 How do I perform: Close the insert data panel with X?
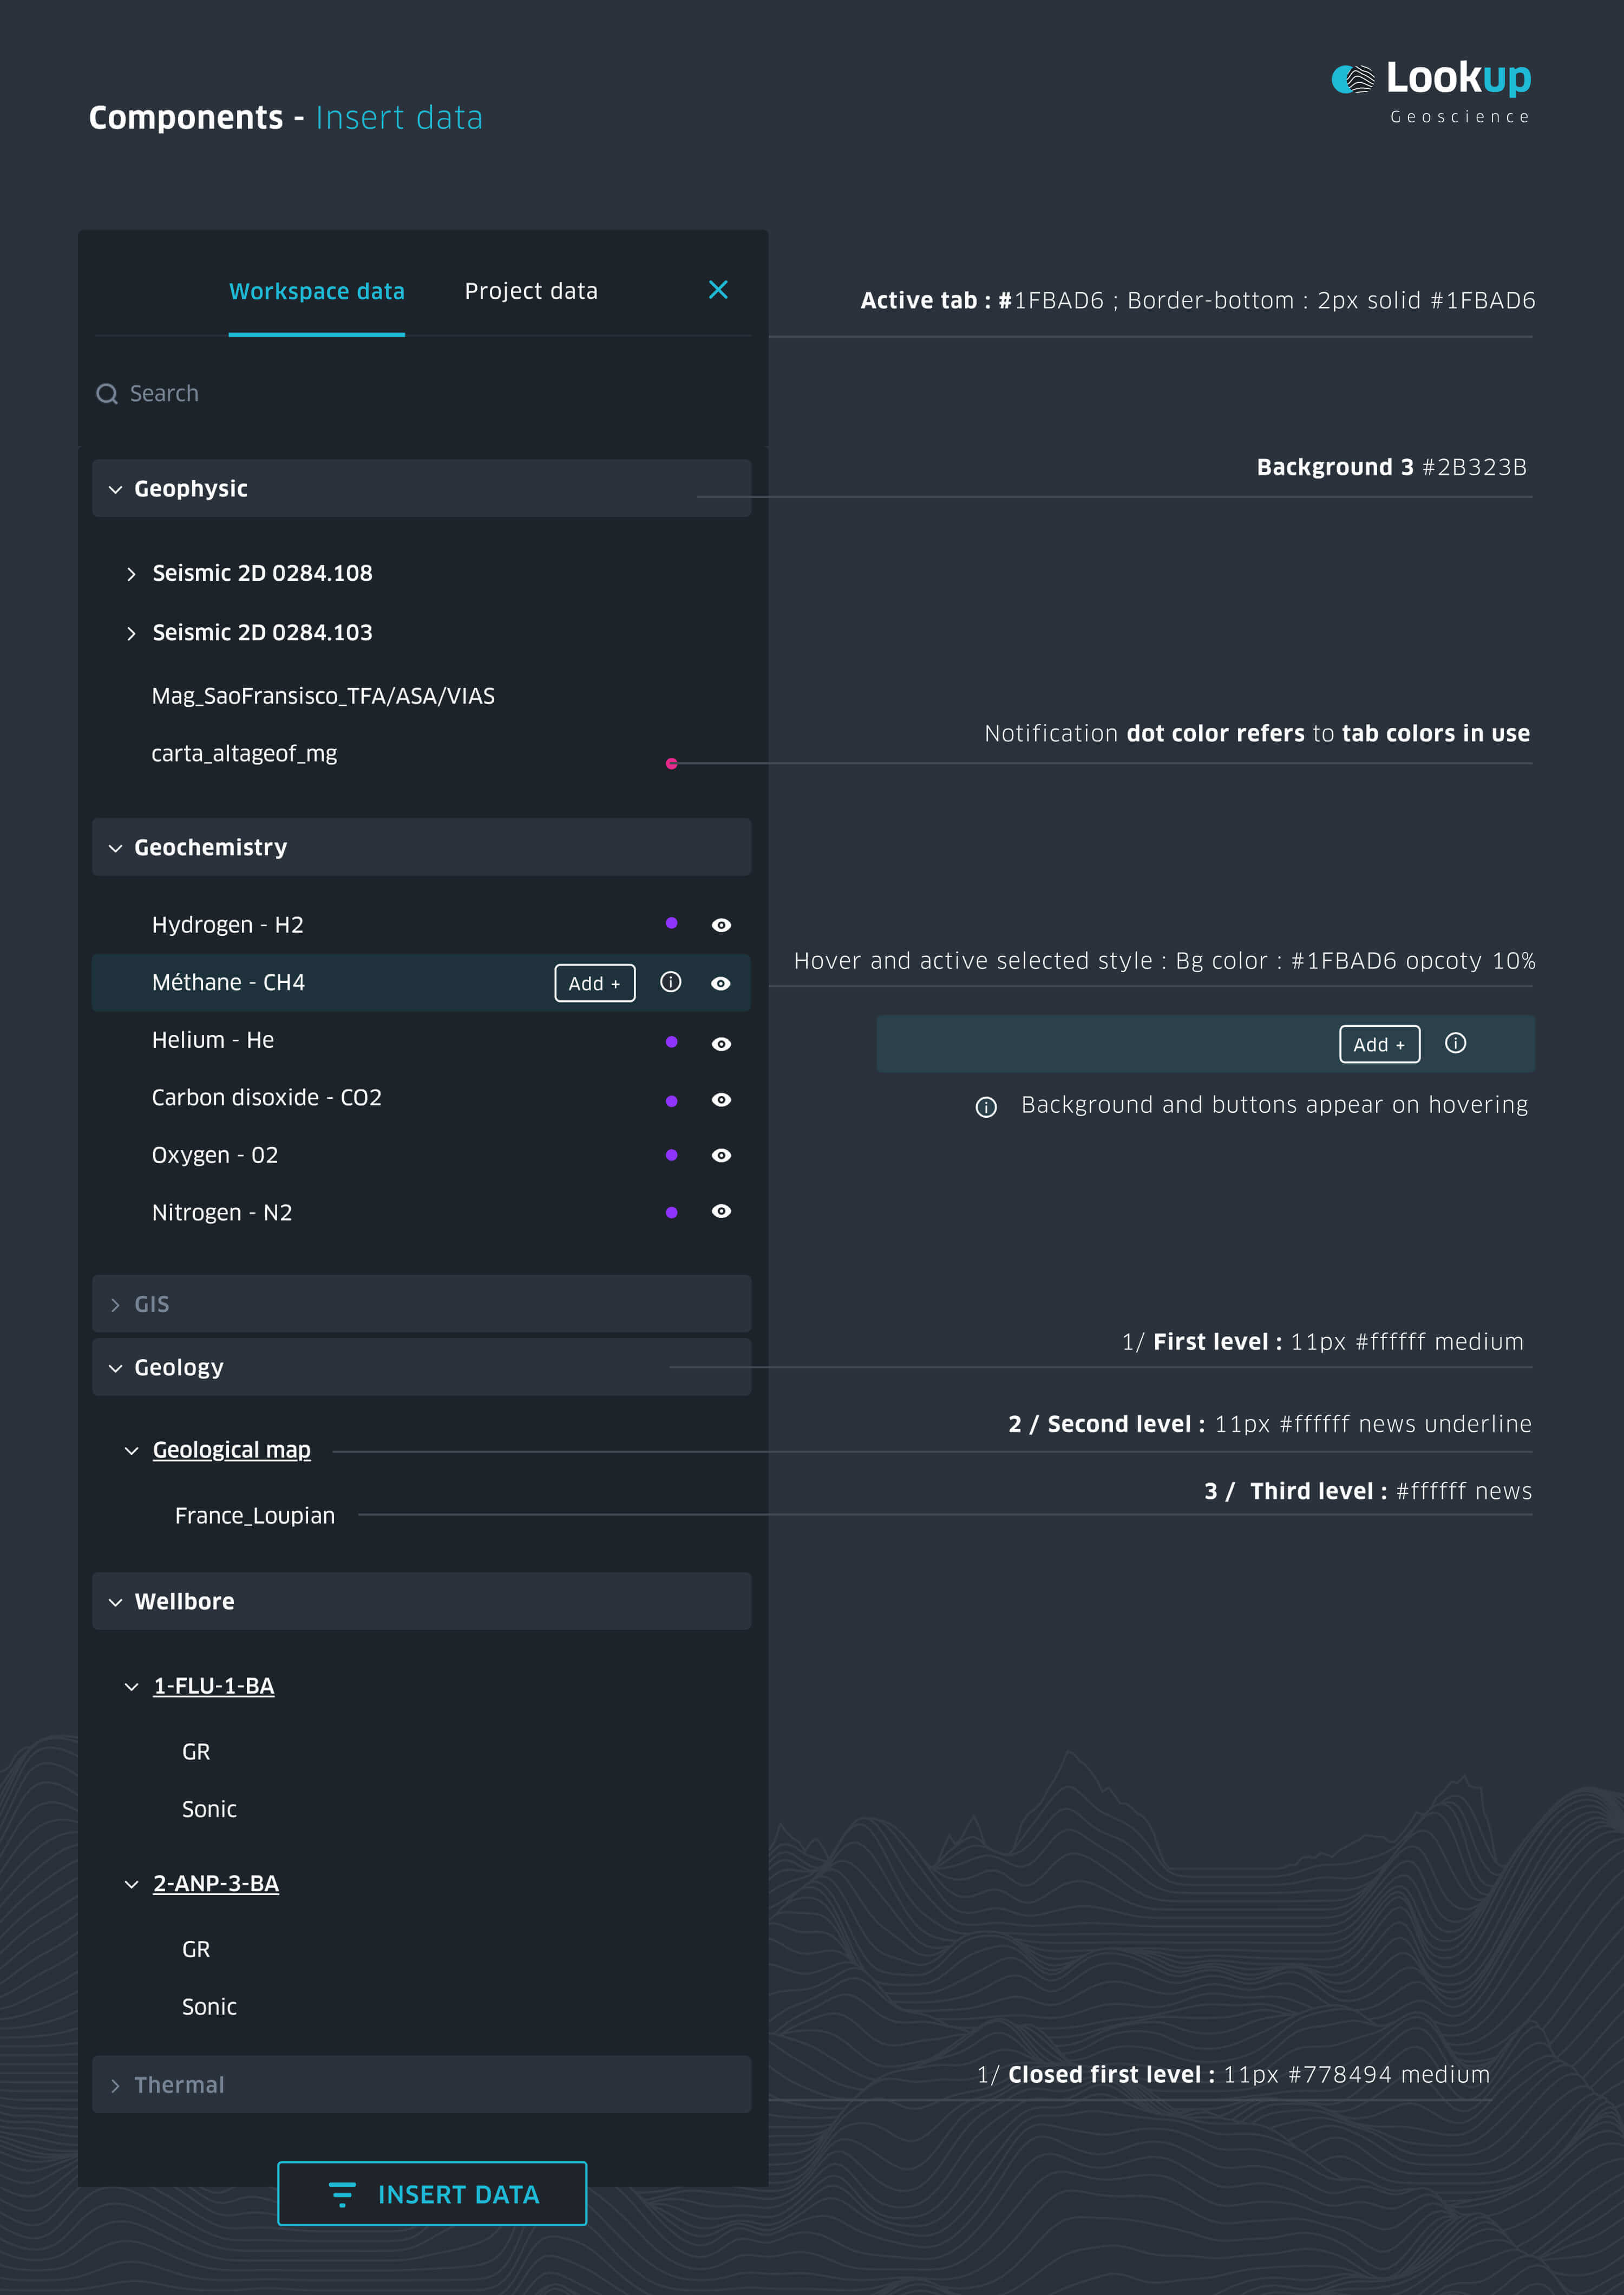(717, 290)
